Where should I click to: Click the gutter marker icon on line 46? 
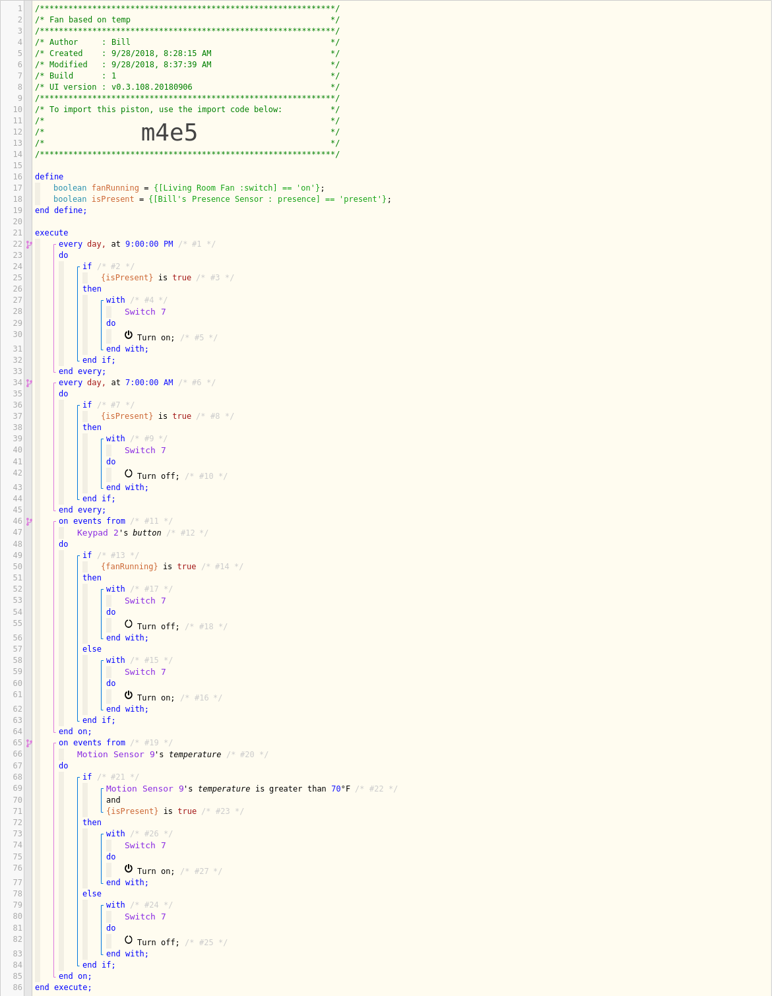pyautogui.click(x=29, y=521)
